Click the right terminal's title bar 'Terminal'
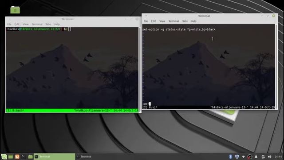Screen dimensions: 284x160 (x=204, y=16)
